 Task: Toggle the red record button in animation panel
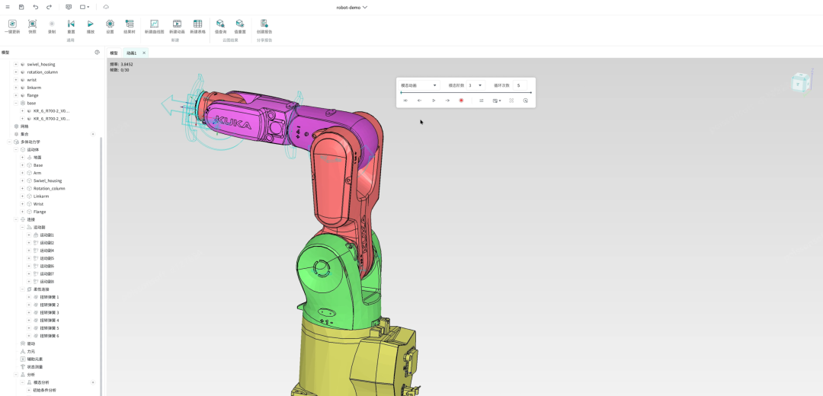(461, 101)
